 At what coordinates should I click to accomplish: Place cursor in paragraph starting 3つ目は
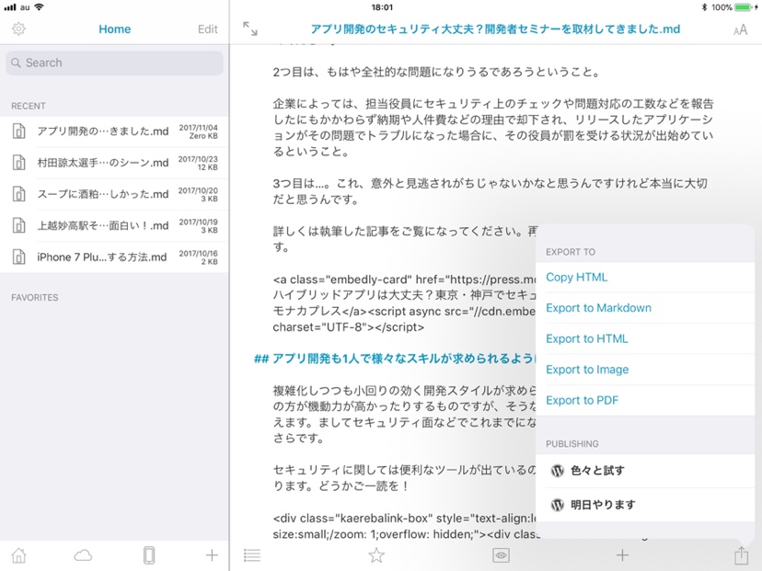490,191
